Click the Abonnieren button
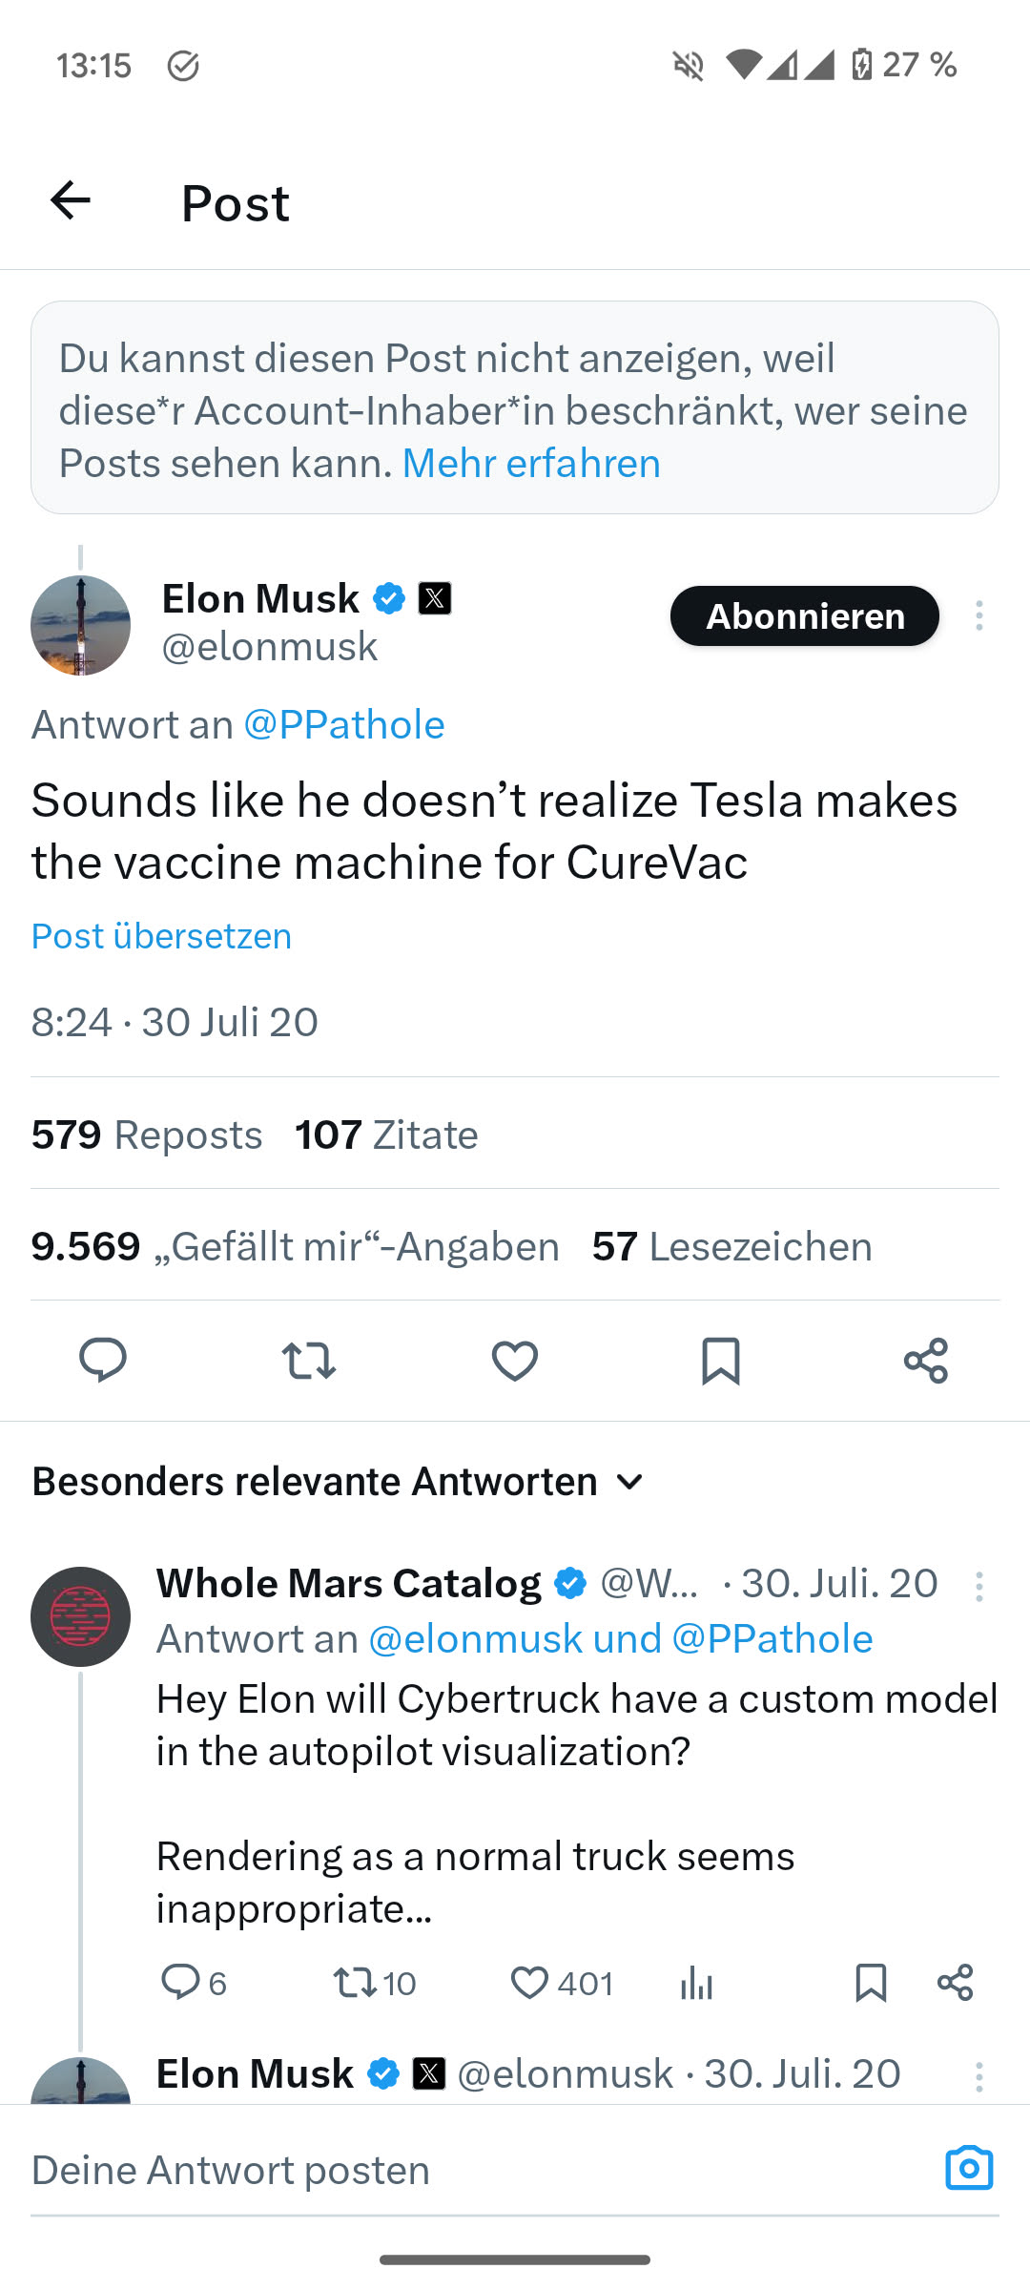The width and height of the screenshot is (1030, 2290). click(x=804, y=615)
